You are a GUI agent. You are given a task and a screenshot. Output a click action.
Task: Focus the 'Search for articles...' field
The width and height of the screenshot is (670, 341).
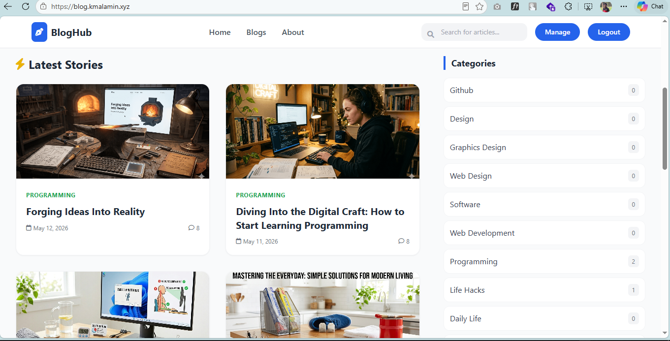[x=474, y=32]
